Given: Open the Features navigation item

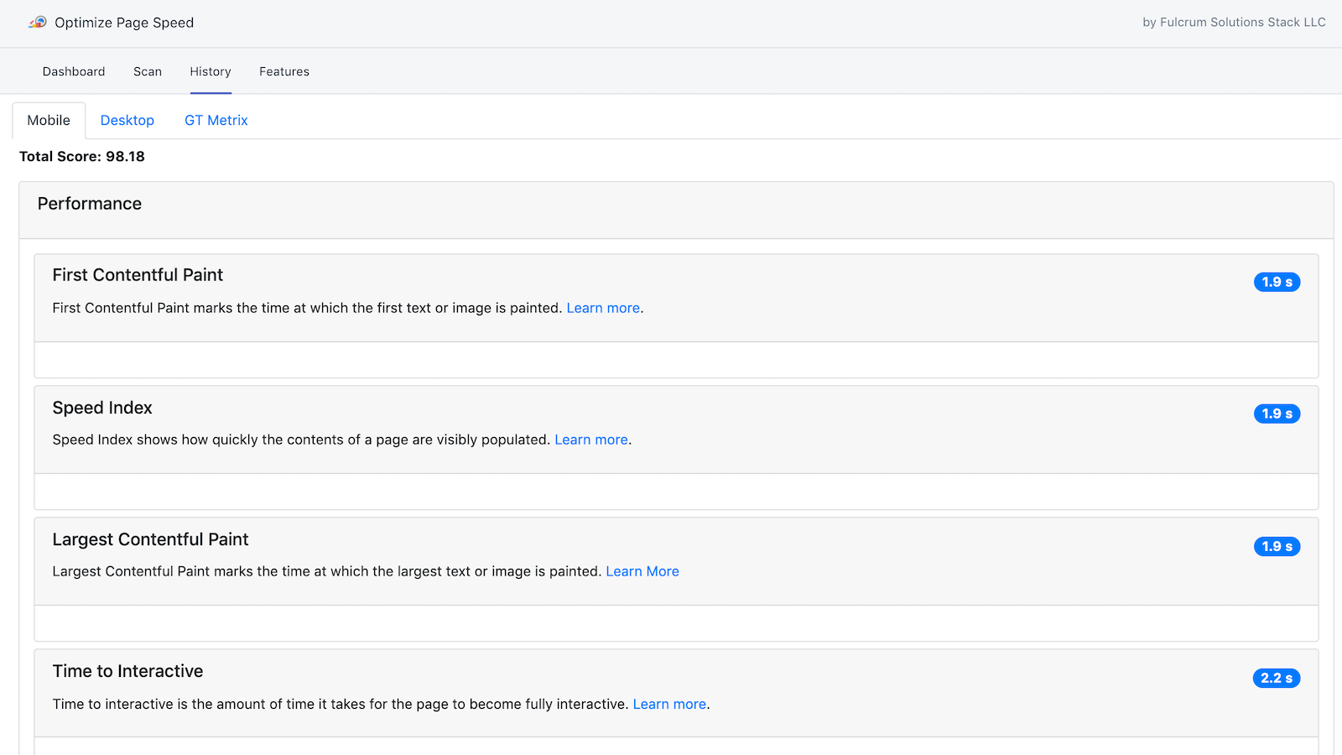Looking at the screenshot, I should [x=284, y=71].
